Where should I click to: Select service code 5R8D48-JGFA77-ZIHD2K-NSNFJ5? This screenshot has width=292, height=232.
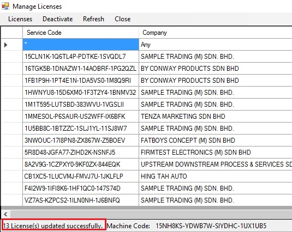tap(81, 152)
